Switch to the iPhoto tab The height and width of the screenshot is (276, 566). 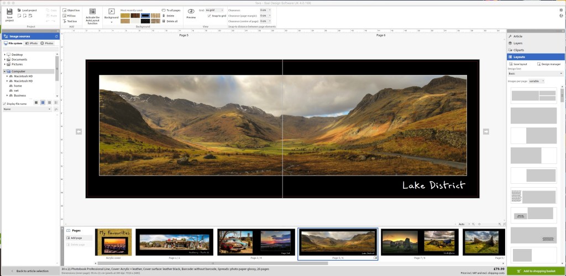(x=30, y=43)
